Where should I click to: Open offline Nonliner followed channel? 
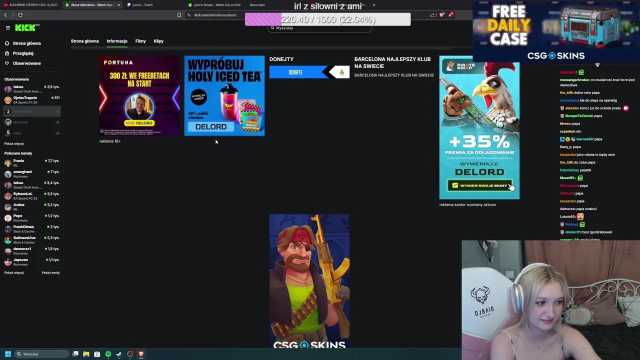[x=32, y=122]
